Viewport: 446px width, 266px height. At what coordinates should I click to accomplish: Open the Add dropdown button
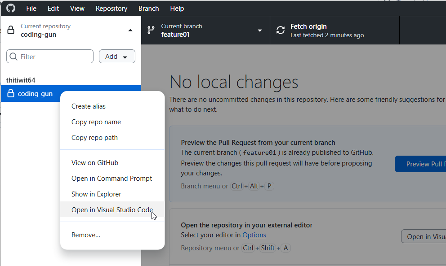pyautogui.click(x=117, y=56)
